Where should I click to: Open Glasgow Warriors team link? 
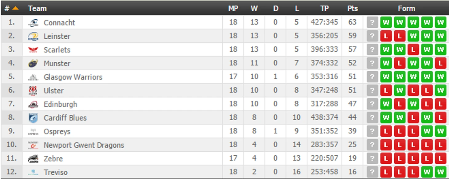[73, 77]
